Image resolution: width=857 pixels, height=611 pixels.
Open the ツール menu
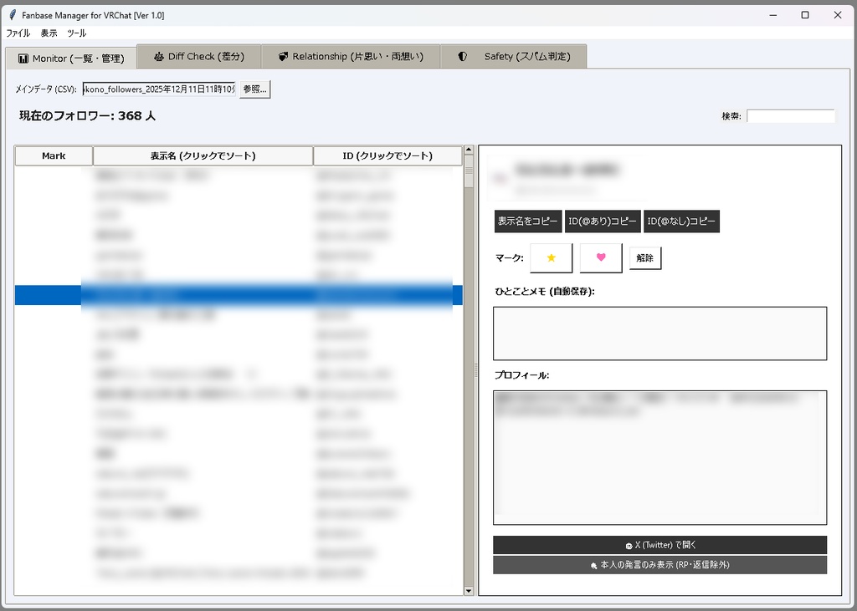(x=76, y=33)
